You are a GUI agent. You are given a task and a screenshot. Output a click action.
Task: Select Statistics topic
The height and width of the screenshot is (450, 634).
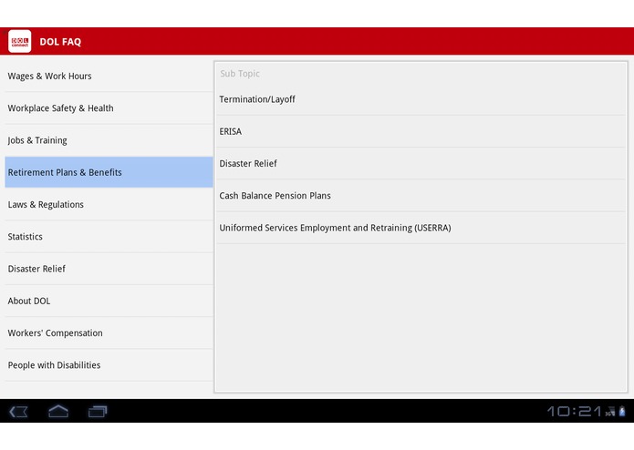click(x=109, y=237)
